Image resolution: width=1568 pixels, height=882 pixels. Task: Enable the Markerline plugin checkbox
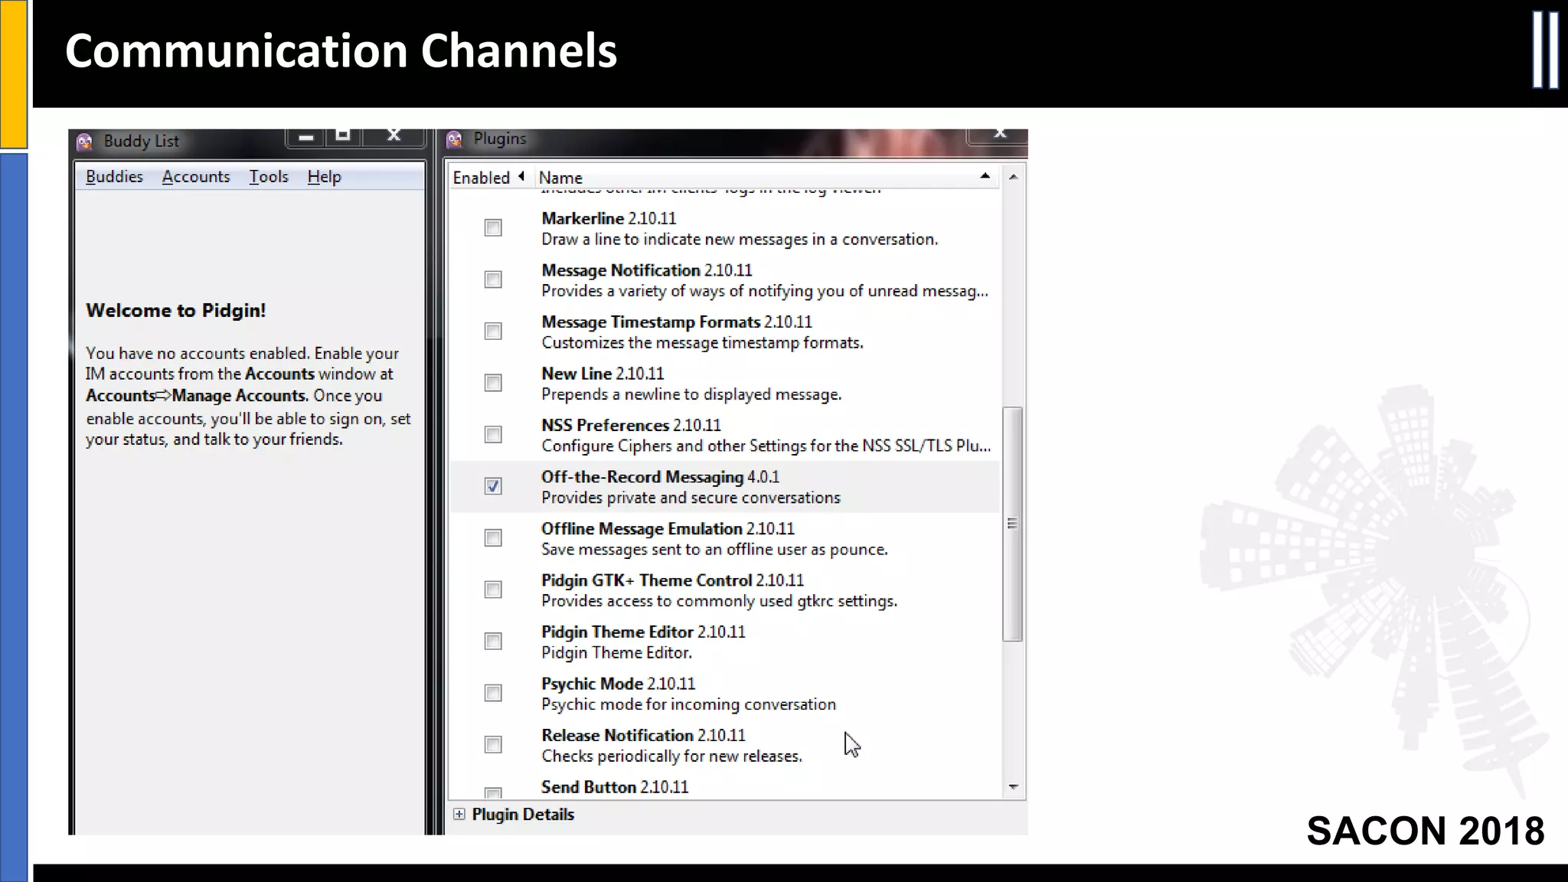pos(493,228)
